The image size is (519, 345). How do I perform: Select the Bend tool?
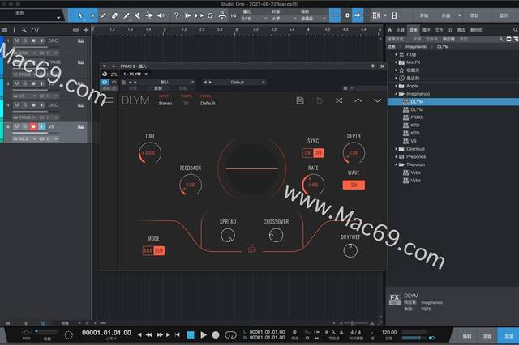(x=149, y=15)
